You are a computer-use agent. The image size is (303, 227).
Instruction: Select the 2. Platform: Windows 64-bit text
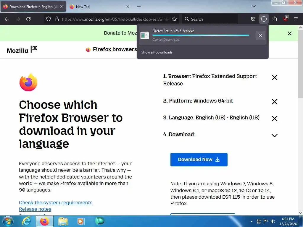[198, 101]
